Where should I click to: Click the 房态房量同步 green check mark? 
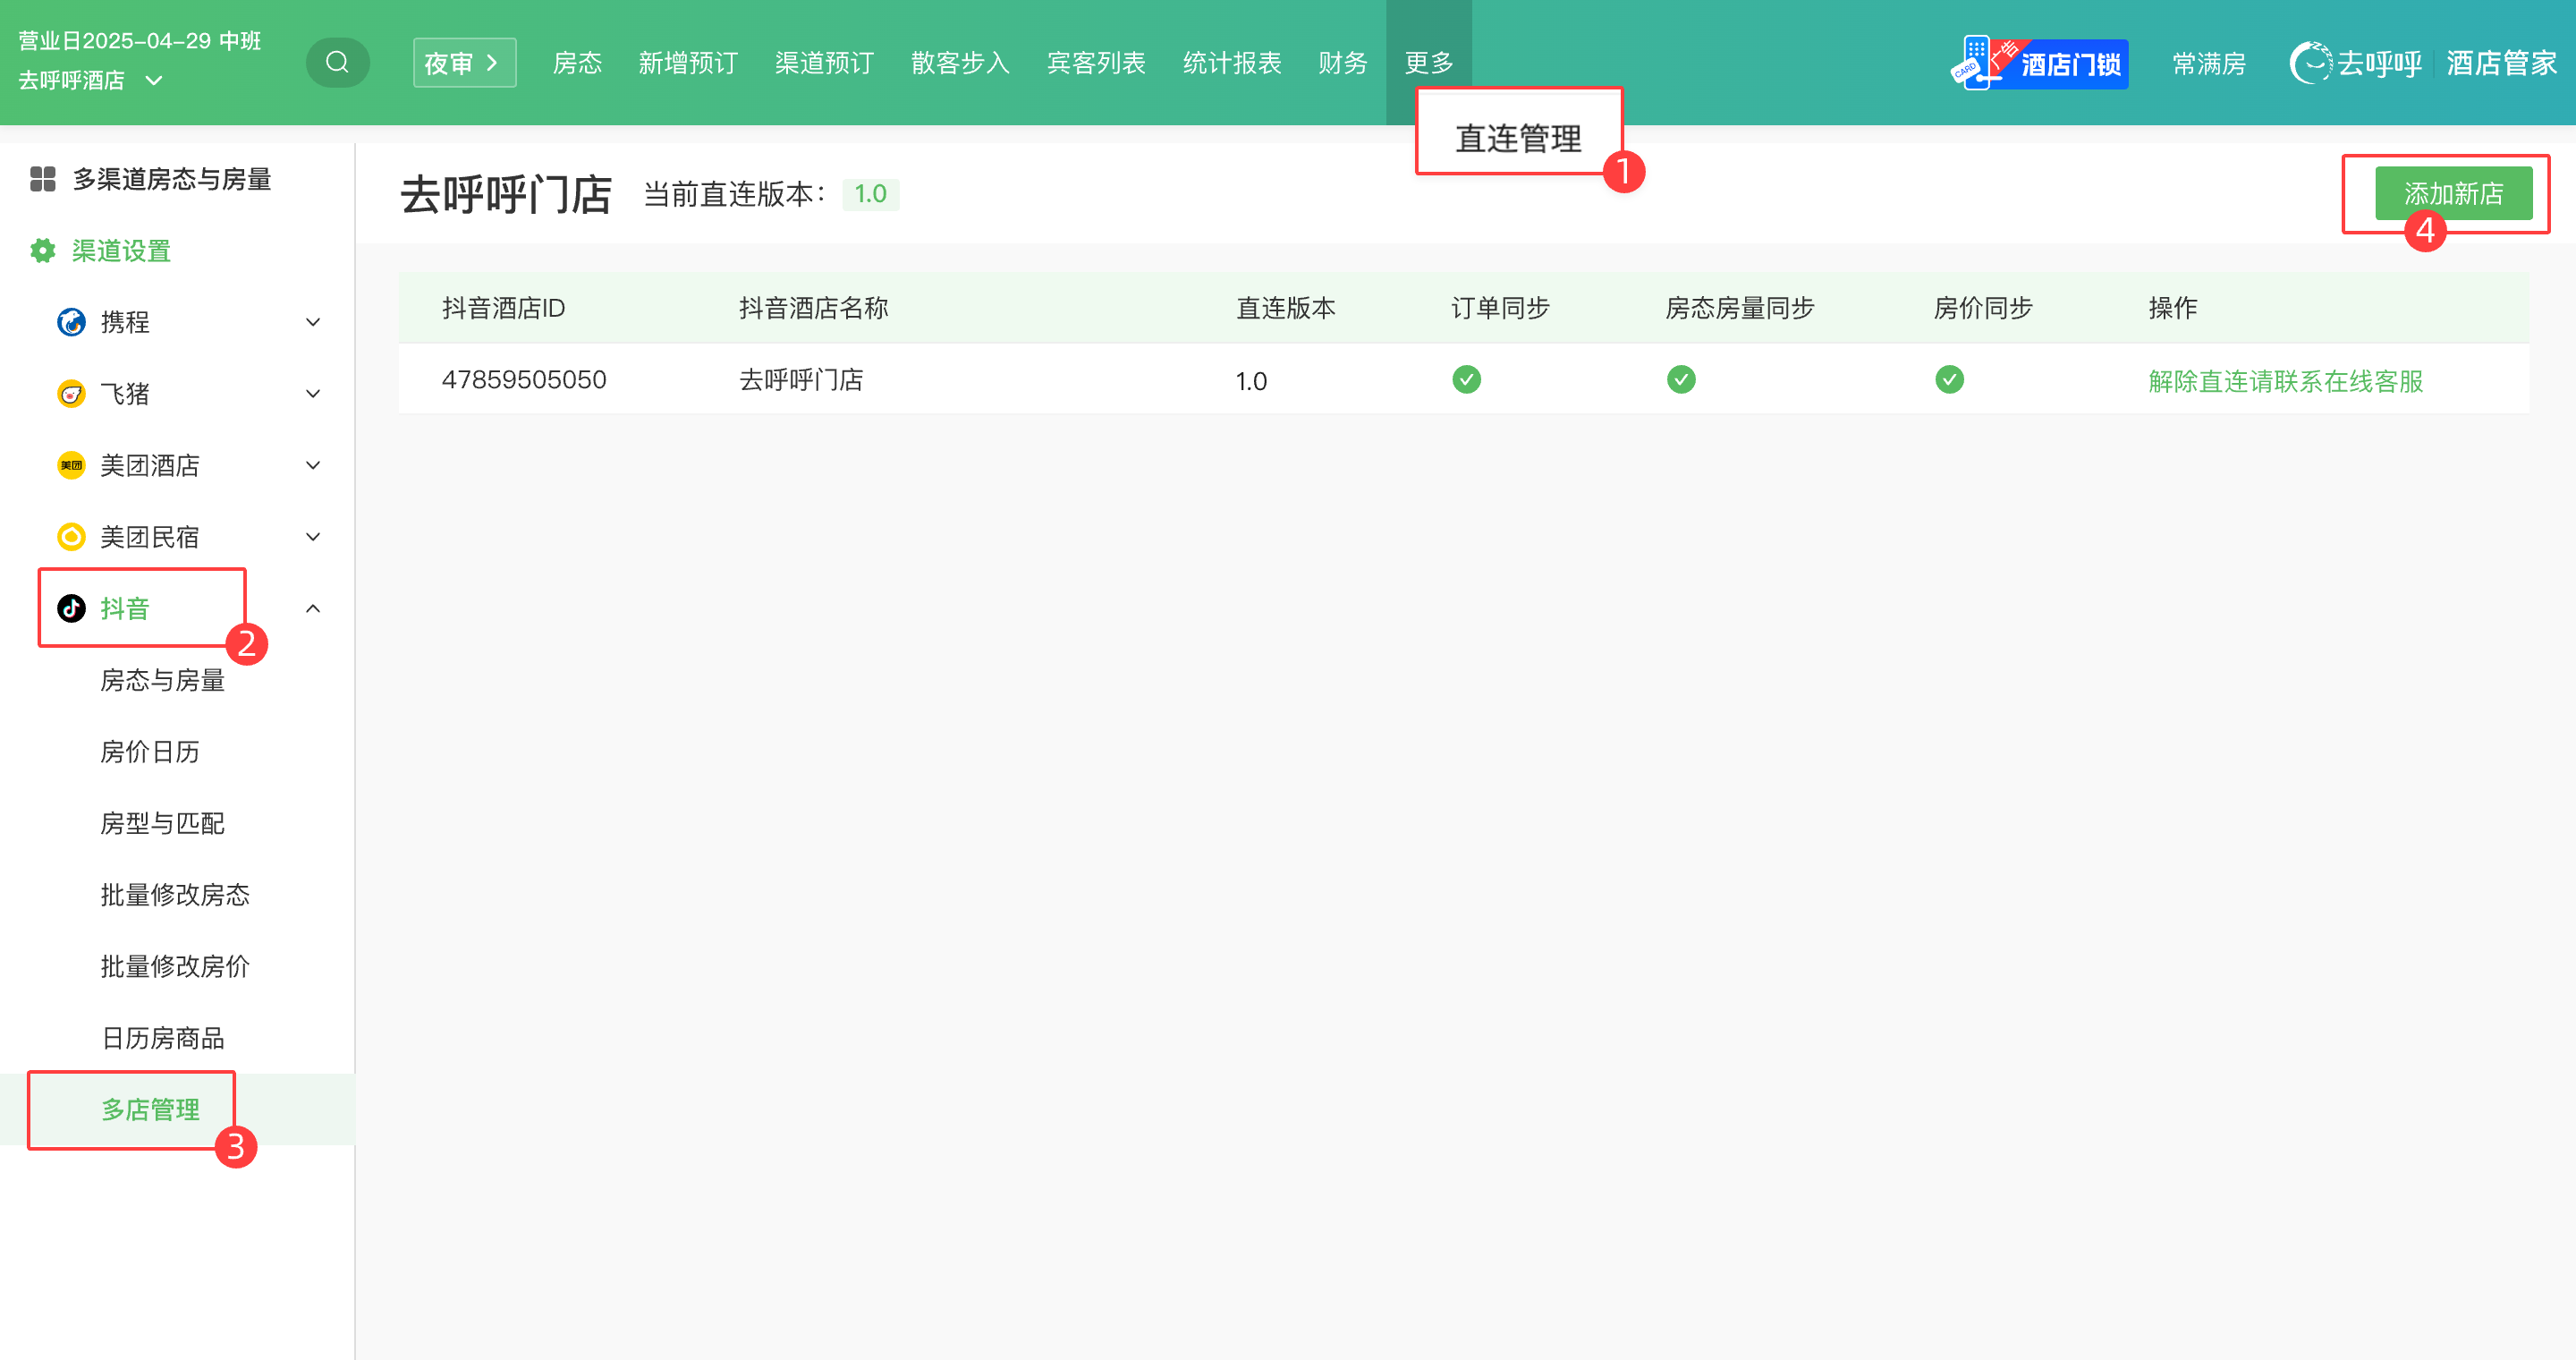click(1681, 380)
